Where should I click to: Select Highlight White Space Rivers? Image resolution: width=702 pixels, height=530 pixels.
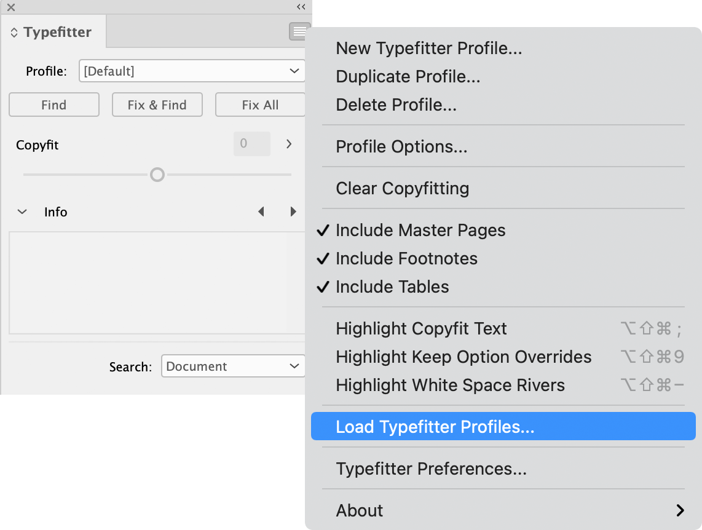[x=503, y=385]
